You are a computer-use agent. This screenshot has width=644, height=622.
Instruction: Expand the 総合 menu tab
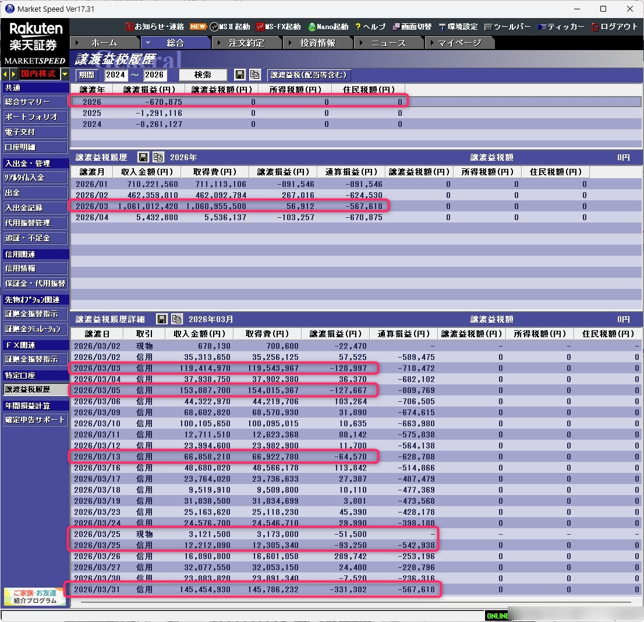[x=175, y=43]
